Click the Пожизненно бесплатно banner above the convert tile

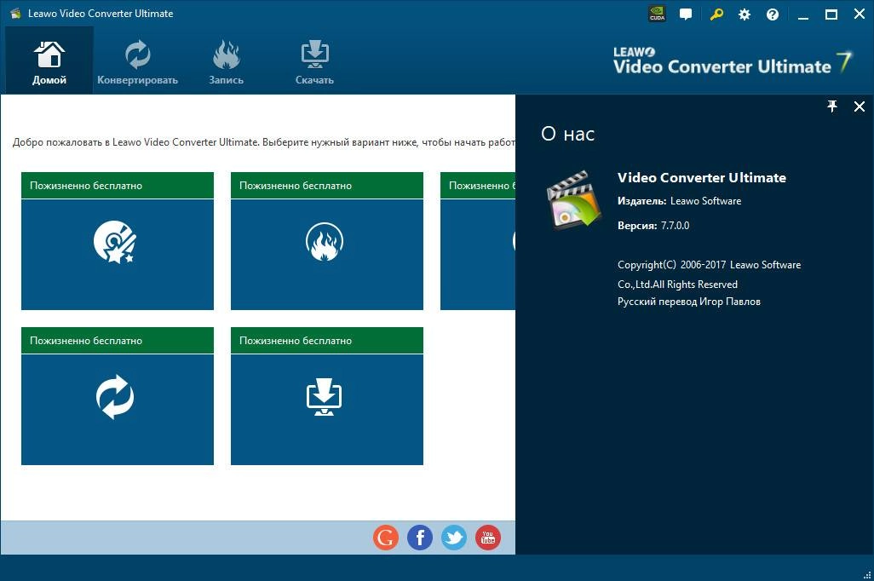click(117, 340)
